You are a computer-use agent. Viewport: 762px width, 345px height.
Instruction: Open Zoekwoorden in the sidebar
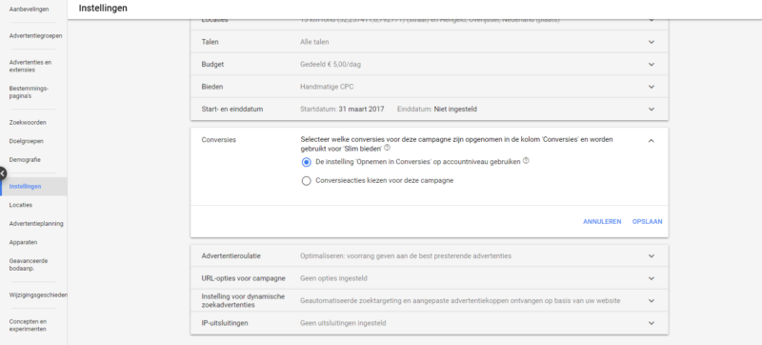pyautogui.click(x=28, y=122)
